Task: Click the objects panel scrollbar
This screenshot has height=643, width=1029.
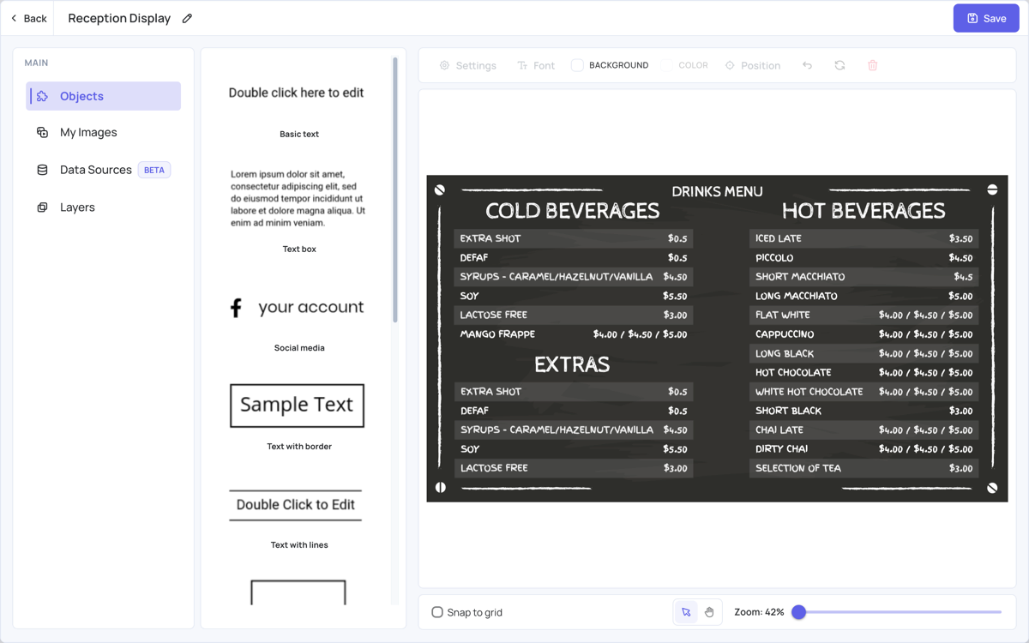Action: (395, 190)
